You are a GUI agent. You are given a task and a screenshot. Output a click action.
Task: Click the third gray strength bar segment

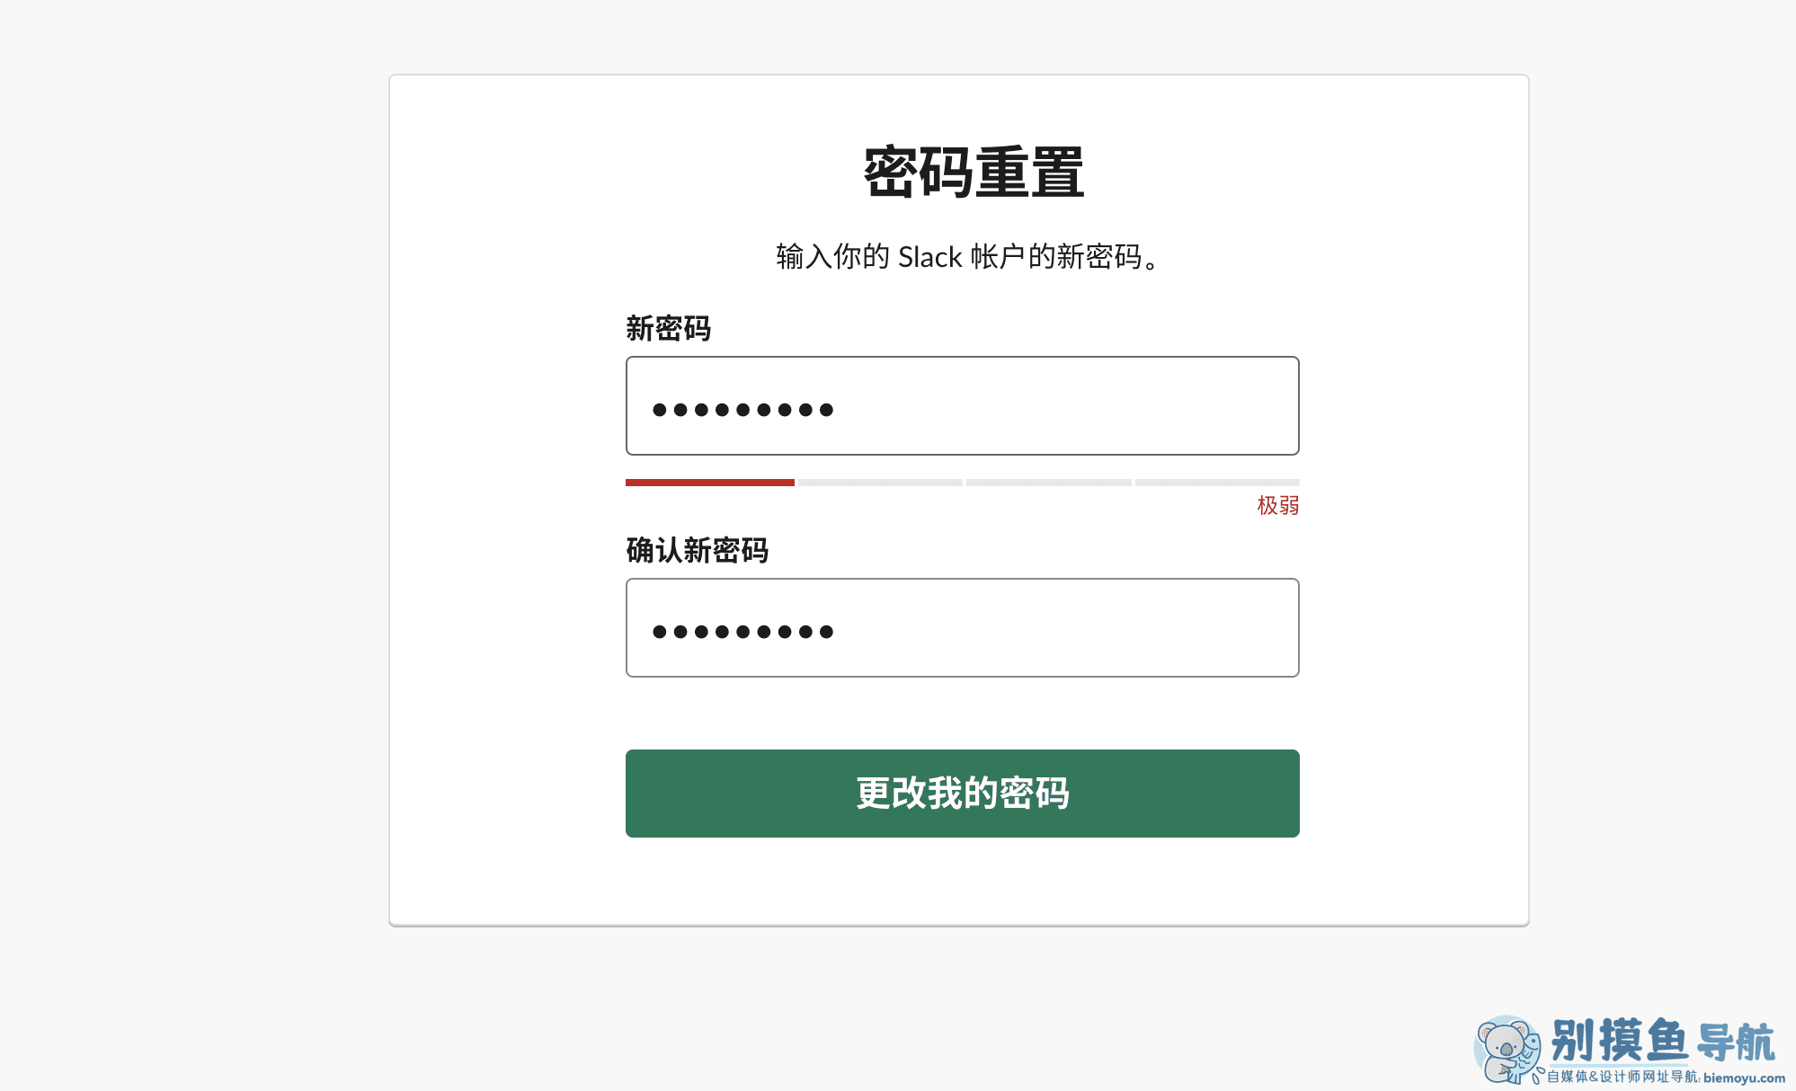(1048, 483)
